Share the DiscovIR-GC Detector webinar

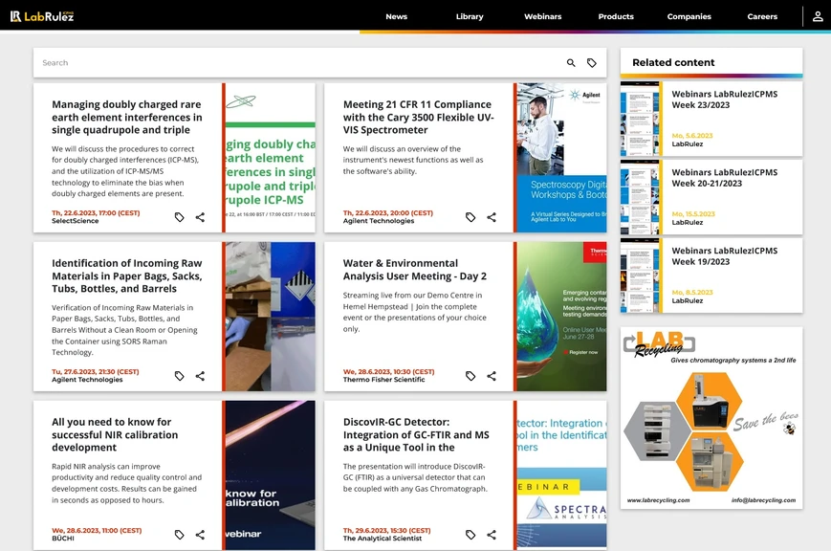pos(492,535)
